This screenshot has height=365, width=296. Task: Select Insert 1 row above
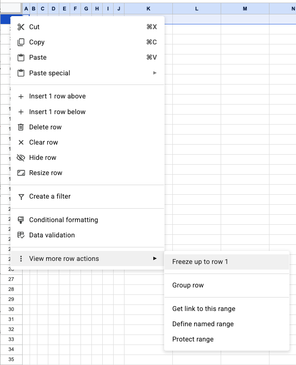click(57, 96)
